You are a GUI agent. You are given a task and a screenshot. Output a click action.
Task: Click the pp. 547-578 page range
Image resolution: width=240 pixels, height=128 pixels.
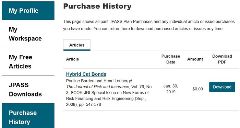coord(90,104)
